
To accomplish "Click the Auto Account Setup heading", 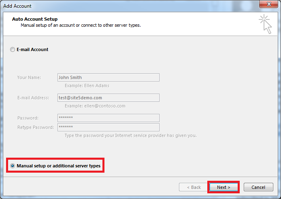I will (35, 19).
